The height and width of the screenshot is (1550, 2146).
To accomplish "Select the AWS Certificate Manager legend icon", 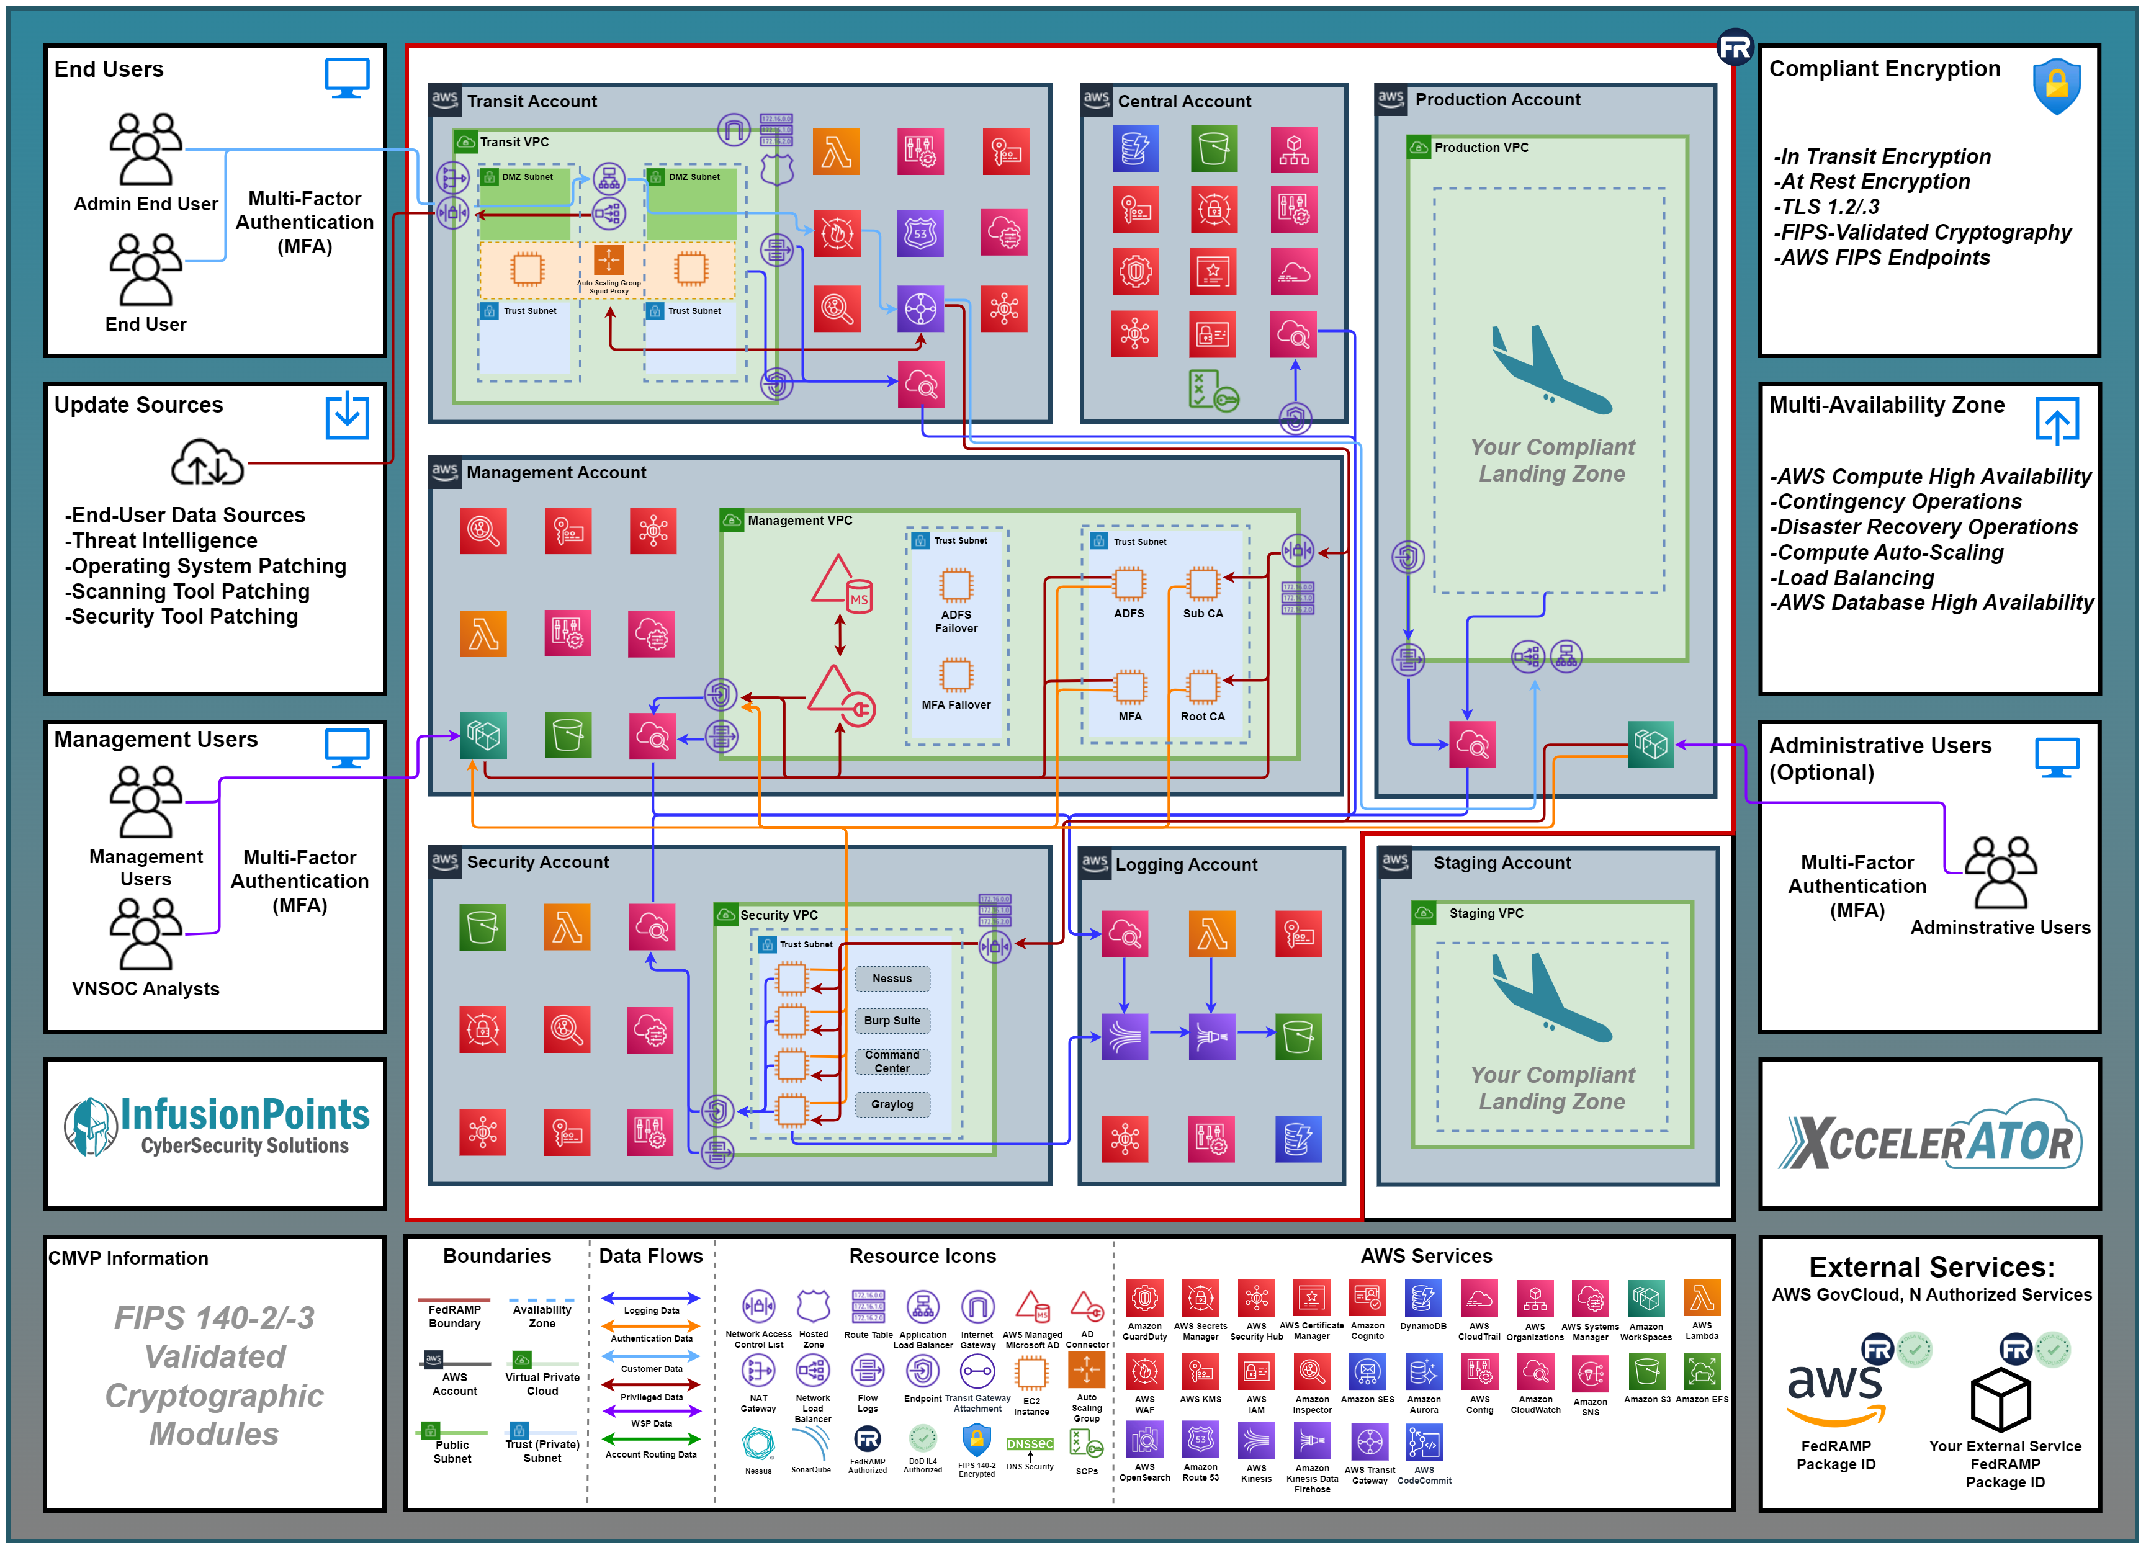I will [1311, 1298].
